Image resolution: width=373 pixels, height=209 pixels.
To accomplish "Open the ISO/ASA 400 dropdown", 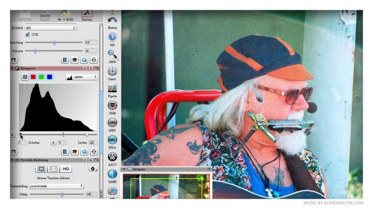I will pyautogui.click(x=50, y=28).
